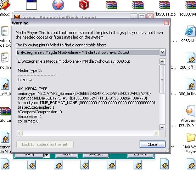Click the 'lSampleSize: 1' line

click(30, 116)
